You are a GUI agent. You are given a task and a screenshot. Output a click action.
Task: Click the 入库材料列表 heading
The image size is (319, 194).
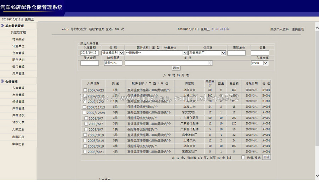tap(176, 75)
